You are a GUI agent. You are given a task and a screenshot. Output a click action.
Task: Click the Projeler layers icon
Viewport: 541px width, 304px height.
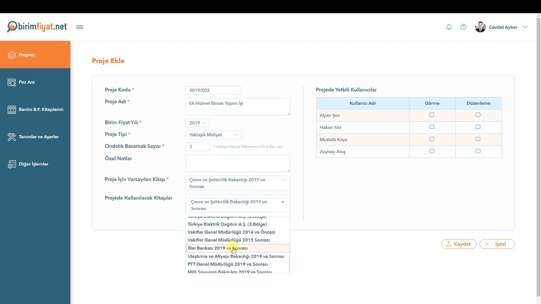click(12, 55)
